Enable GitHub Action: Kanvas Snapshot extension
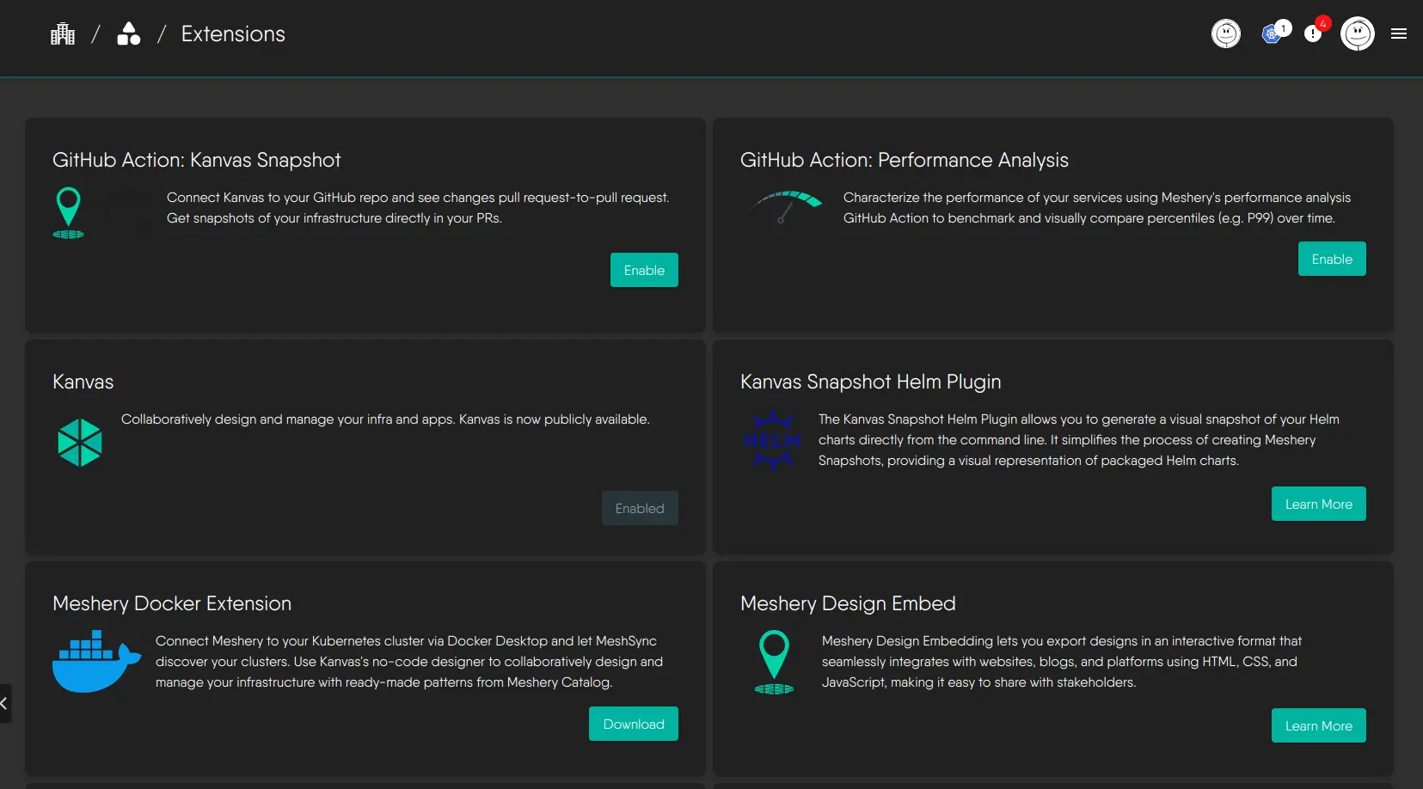The image size is (1423, 789). pos(644,270)
